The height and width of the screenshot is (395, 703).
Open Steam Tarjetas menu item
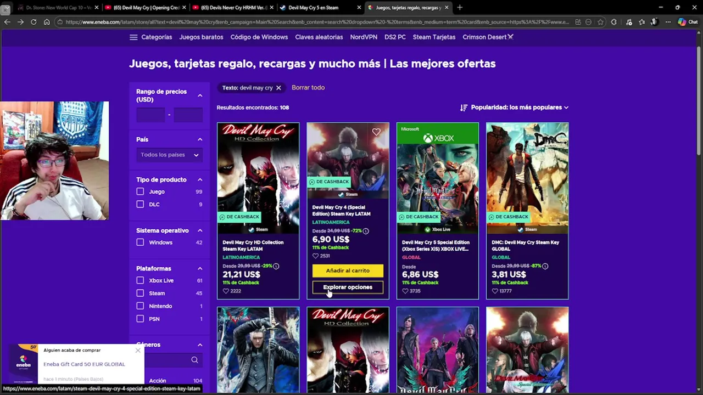[x=434, y=37]
